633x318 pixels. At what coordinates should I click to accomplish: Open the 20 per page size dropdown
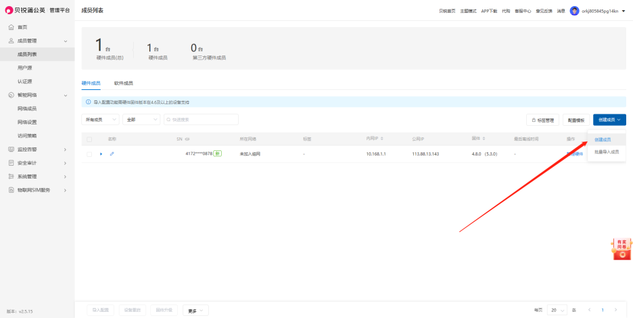click(557, 310)
